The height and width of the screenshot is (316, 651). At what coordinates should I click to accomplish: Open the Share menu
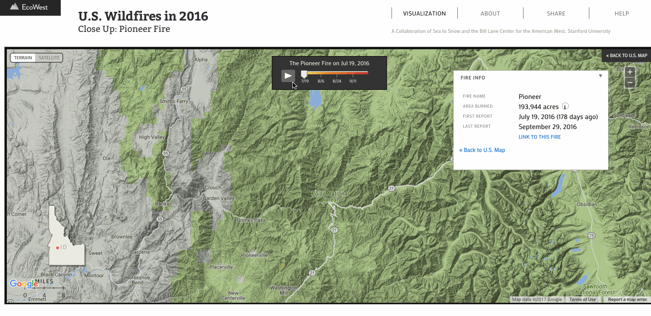(556, 14)
